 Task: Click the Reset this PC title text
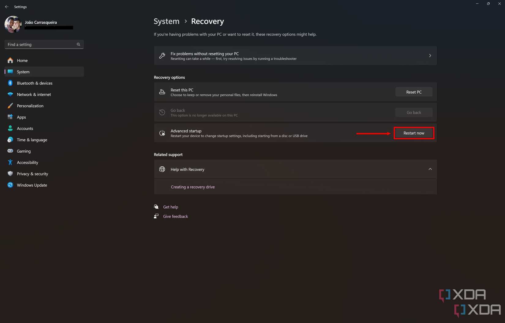(182, 90)
